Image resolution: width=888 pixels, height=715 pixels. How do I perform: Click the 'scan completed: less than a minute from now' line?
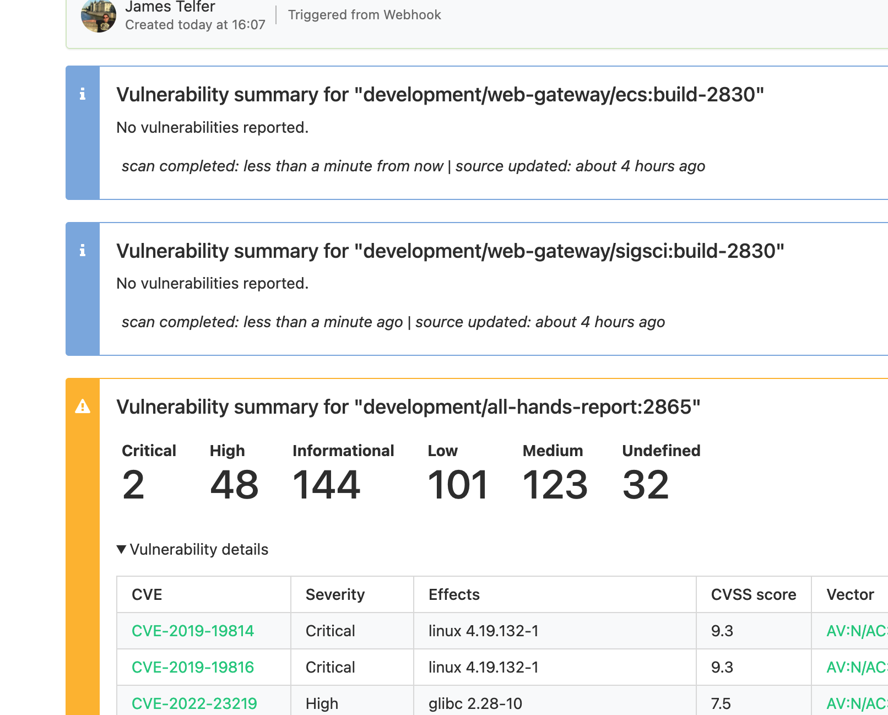(282, 166)
